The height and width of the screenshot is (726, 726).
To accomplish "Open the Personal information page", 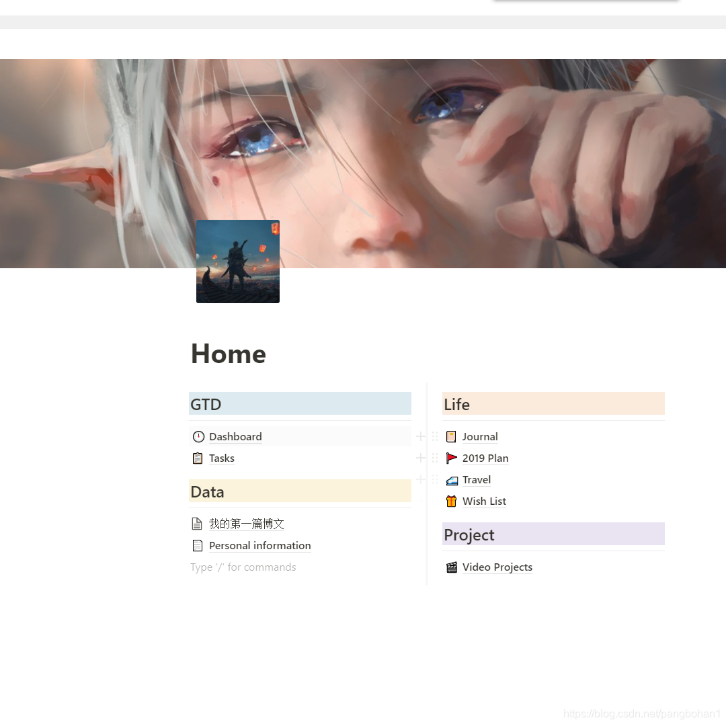I will [x=259, y=545].
